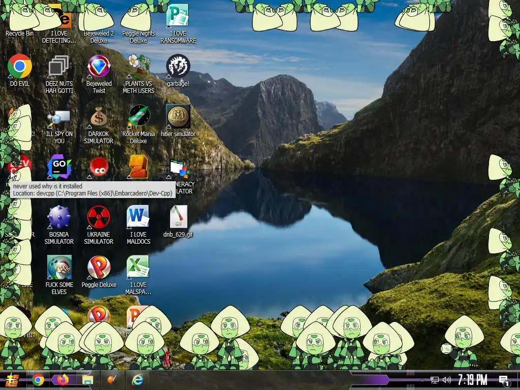This screenshot has width=520, height=390.
Task: Open the Bejeweled Twist shortcut
Action: [99, 74]
